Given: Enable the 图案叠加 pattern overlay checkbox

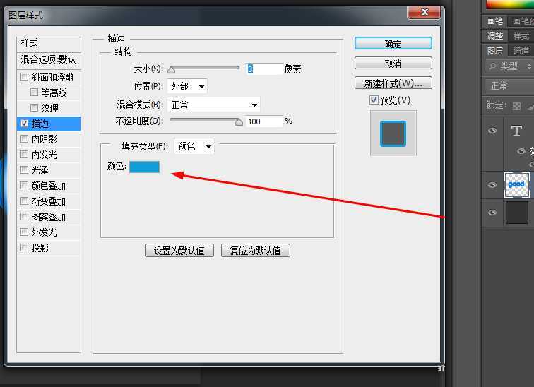Looking at the screenshot, I should 24,217.
